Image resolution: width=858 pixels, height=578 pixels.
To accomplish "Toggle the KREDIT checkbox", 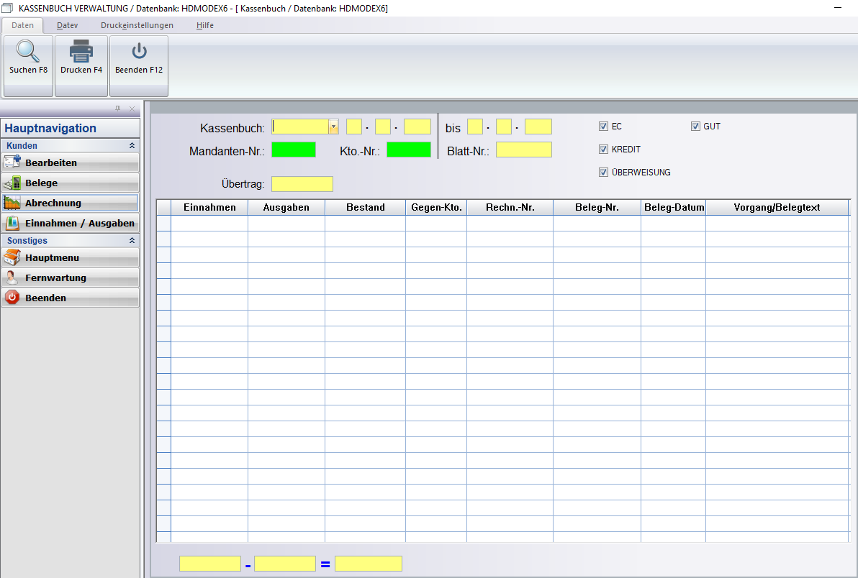I will coord(604,149).
